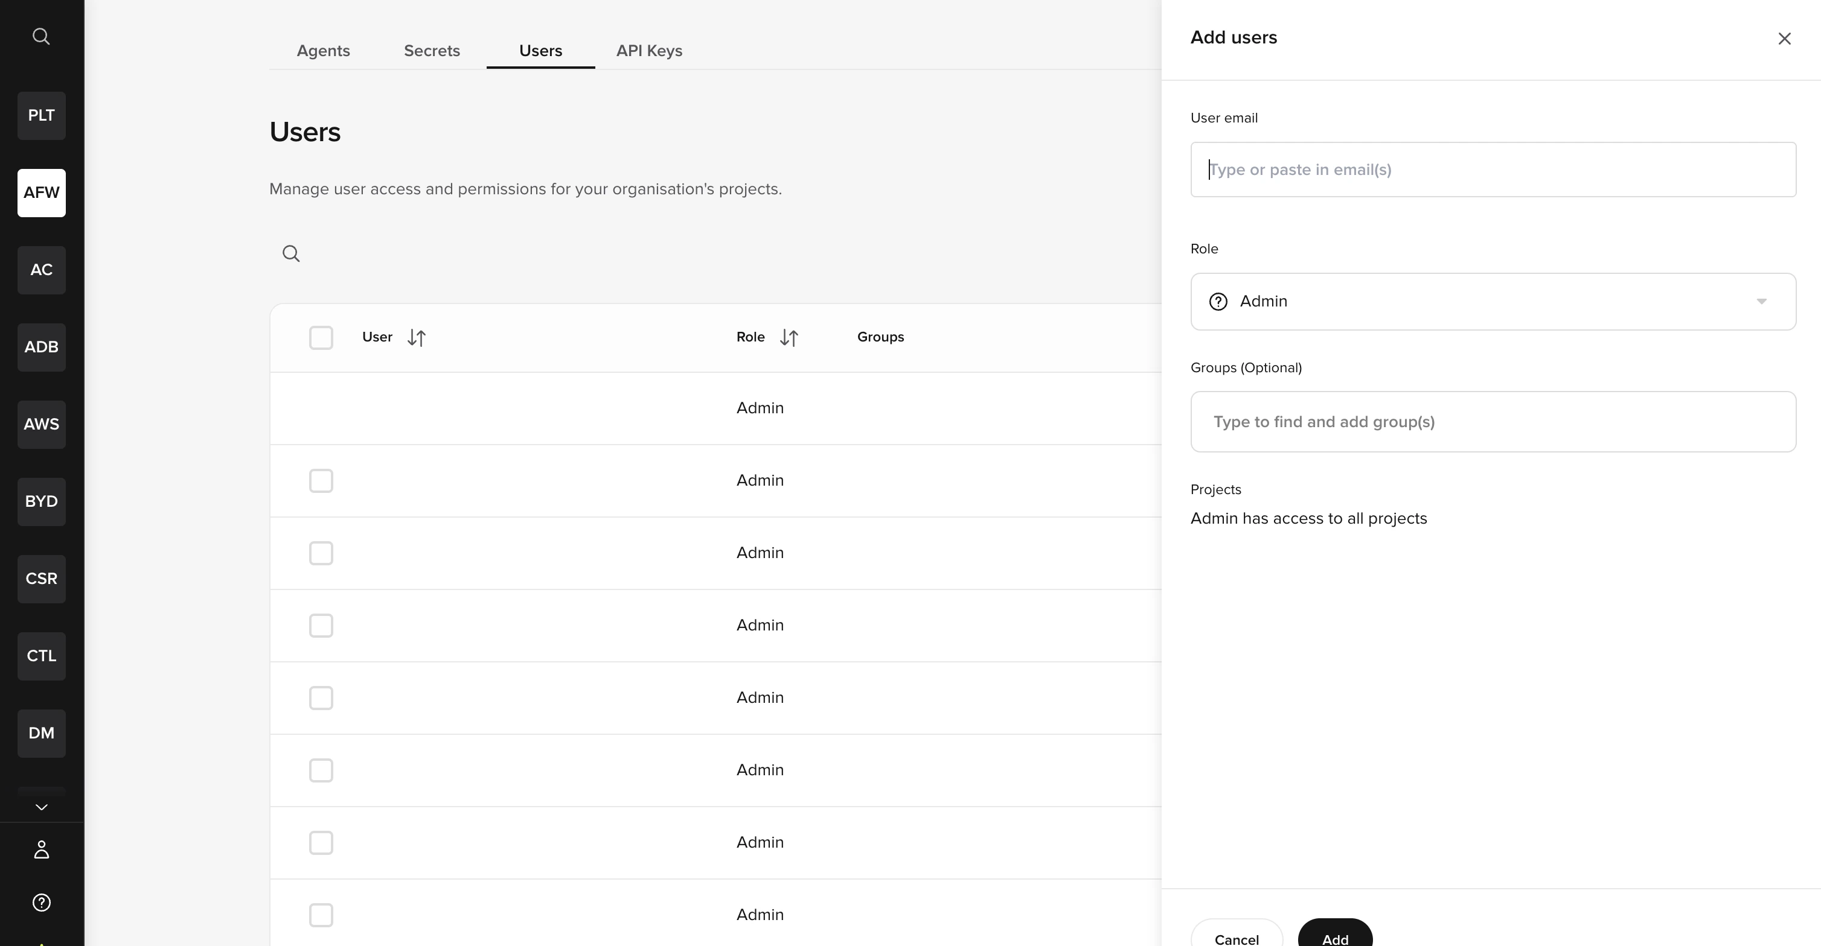Screen dimensions: 1821x946
Task: Click the users table search icon
Action: (x=290, y=253)
